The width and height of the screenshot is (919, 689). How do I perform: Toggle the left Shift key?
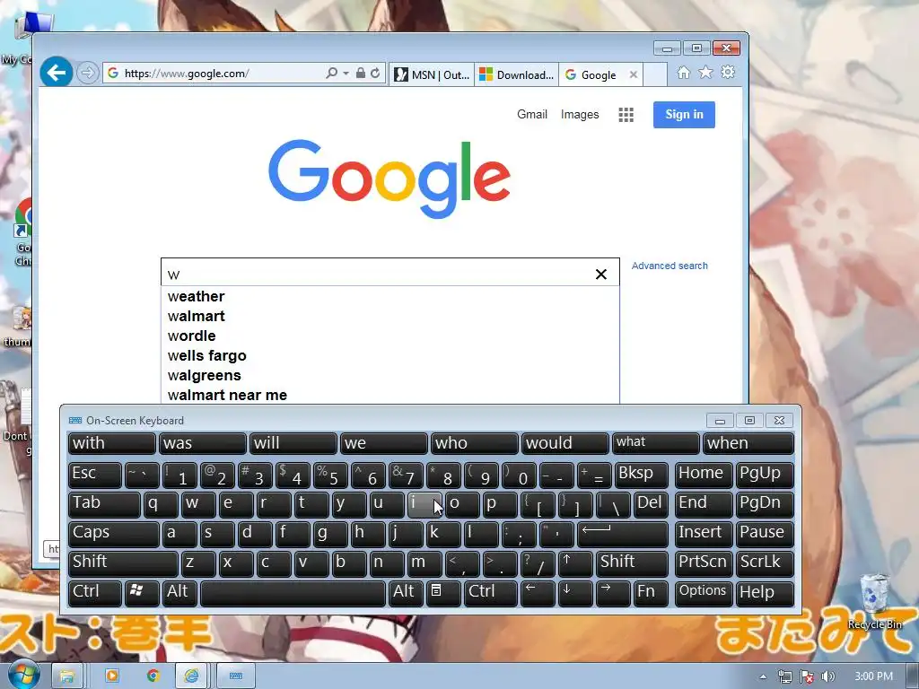coord(123,563)
